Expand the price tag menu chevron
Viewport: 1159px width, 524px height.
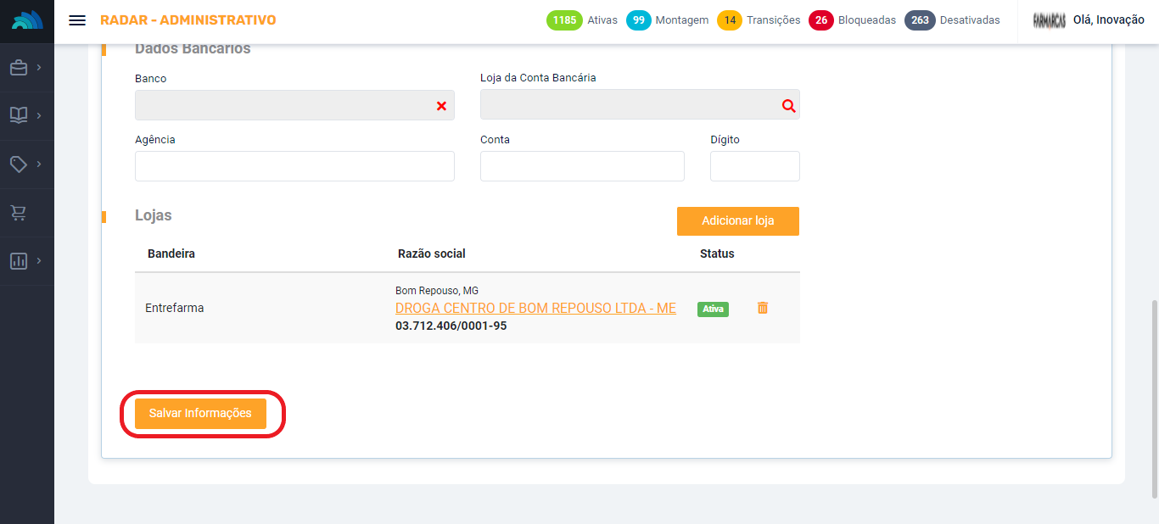point(39,164)
